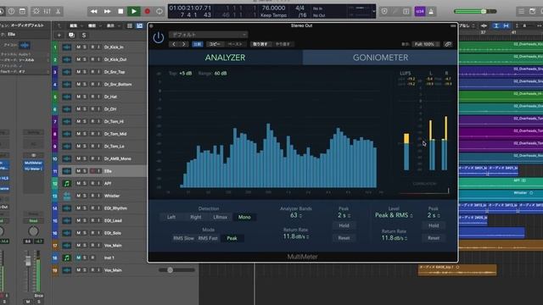Click the Undo button in plugin header
543x305 pixels.
click(260, 44)
